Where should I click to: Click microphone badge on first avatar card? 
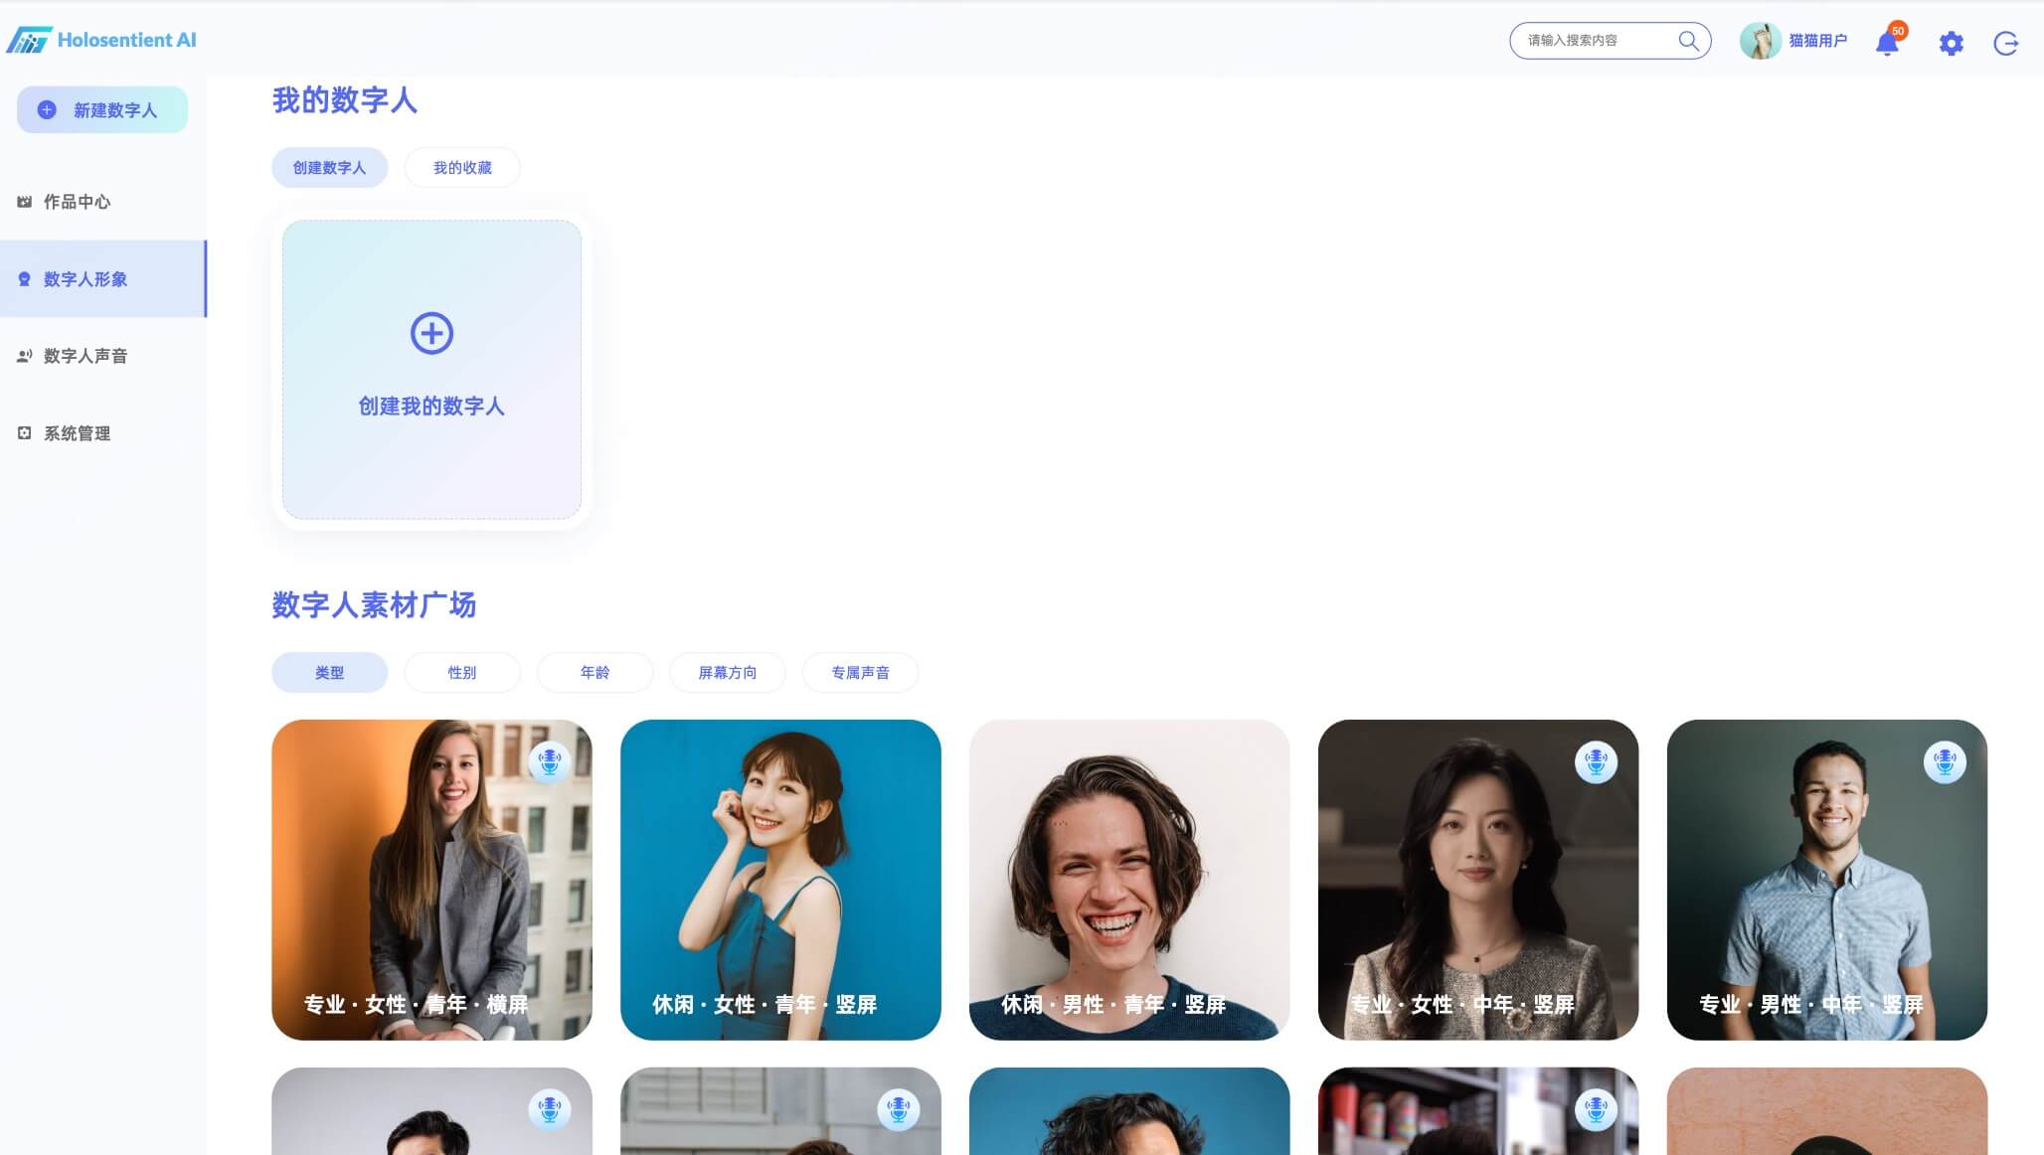pyautogui.click(x=550, y=762)
